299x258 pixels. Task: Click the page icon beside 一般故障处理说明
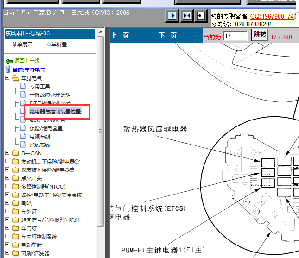tap(23, 94)
